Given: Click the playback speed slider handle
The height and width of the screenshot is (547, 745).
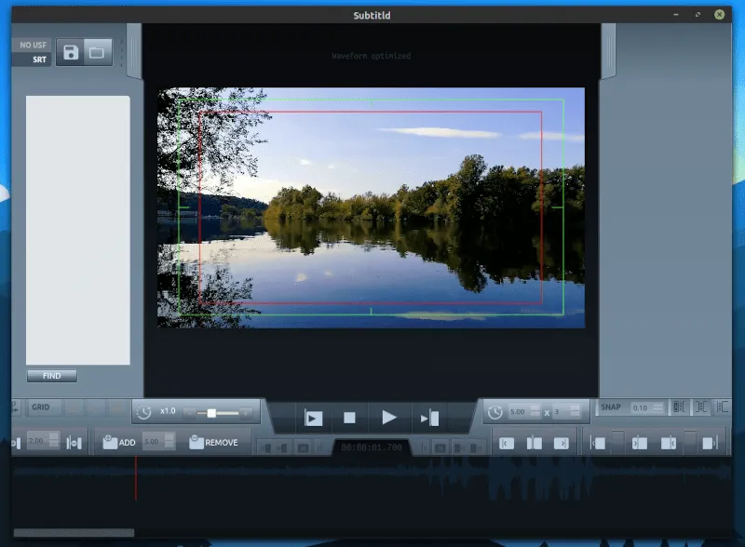Looking at the screenshot, I should pyautogui.click(x=212, y=412).
